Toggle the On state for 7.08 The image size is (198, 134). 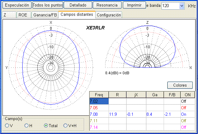pyautogui.click(x=188, y=115)
